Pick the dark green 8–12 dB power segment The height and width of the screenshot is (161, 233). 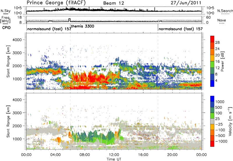[212, 71]
